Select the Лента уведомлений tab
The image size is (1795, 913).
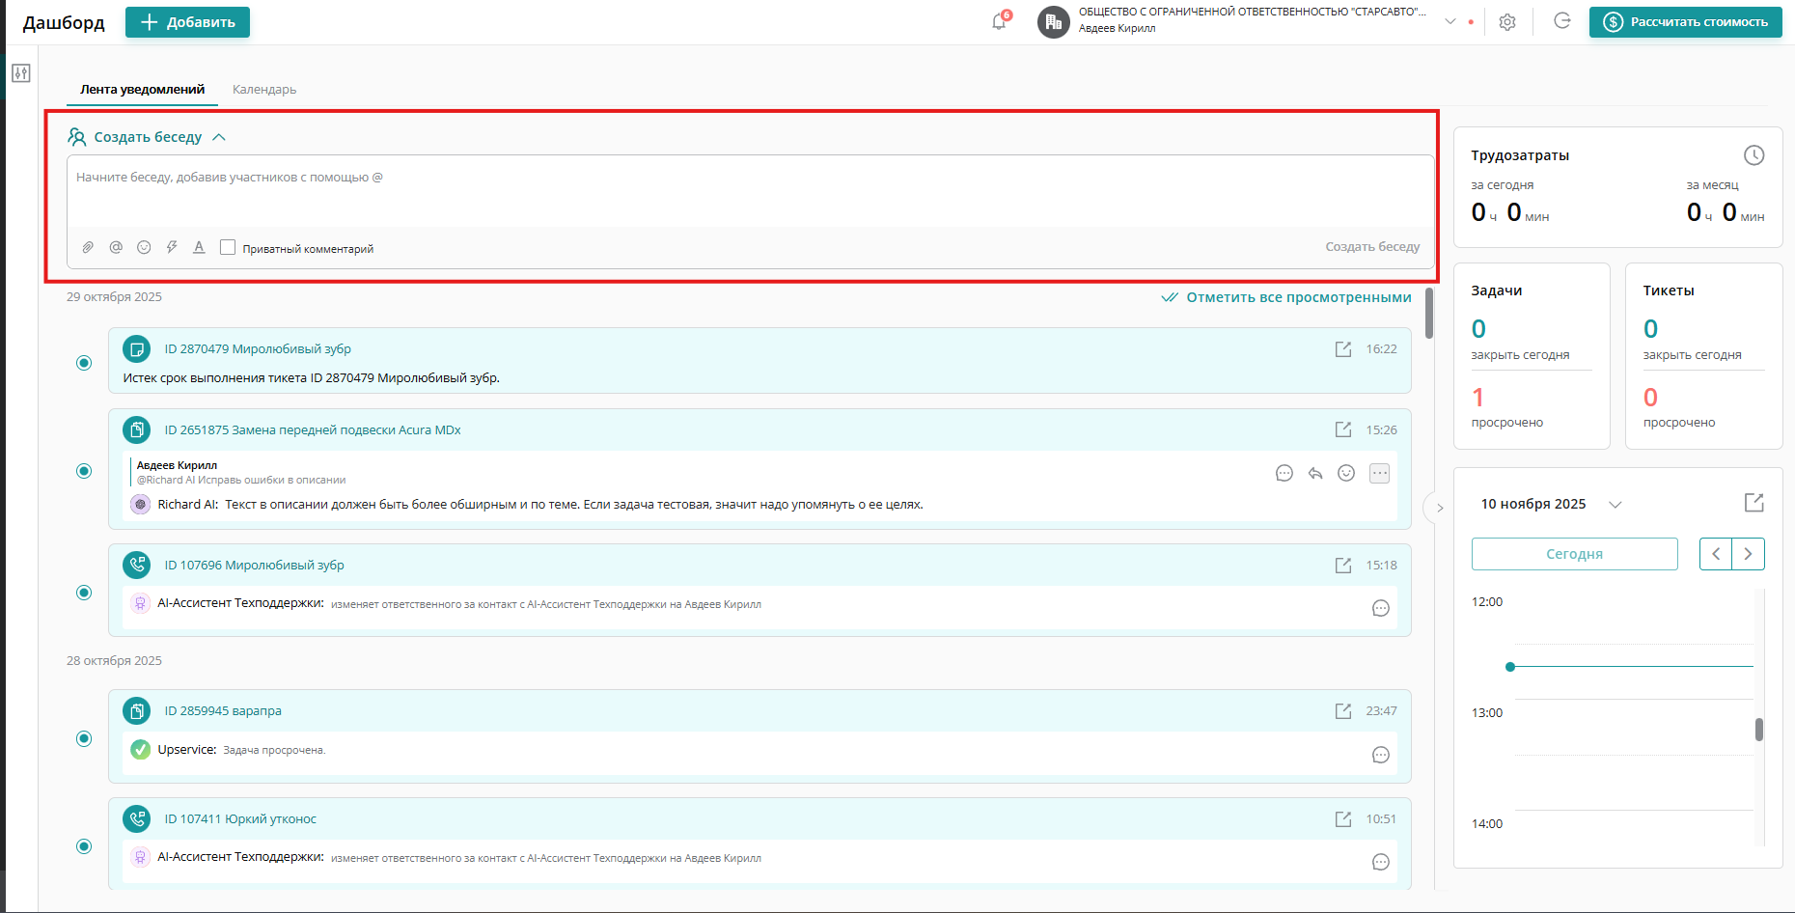coord(142,90)
